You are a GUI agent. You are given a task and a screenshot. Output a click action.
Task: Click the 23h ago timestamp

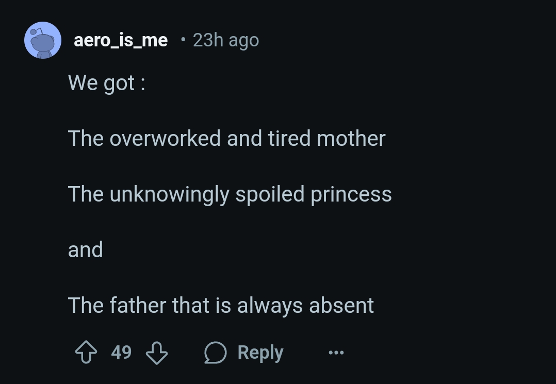(x=226, y=40)
